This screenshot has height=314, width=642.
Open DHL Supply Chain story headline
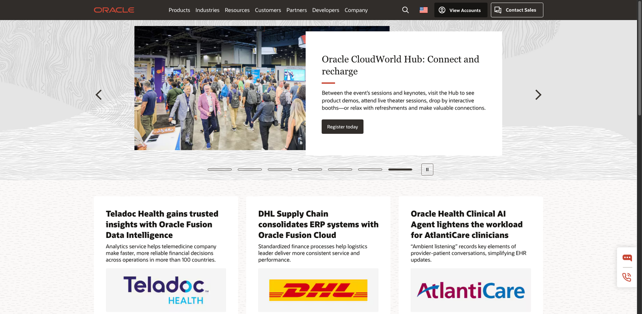tap(318, 224)
